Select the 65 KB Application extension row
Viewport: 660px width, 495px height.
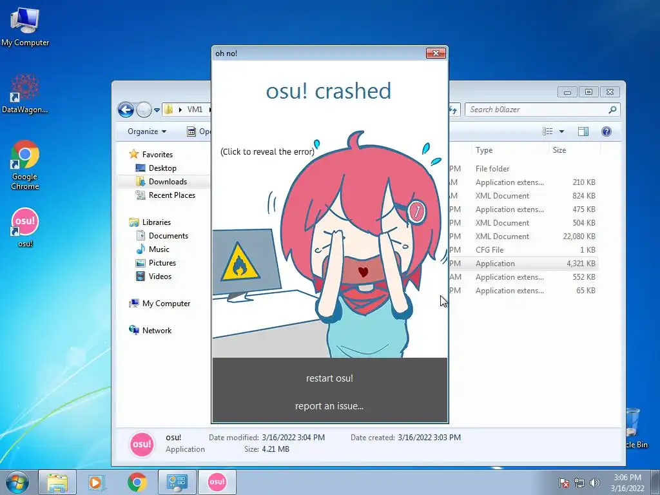[523, 291]
